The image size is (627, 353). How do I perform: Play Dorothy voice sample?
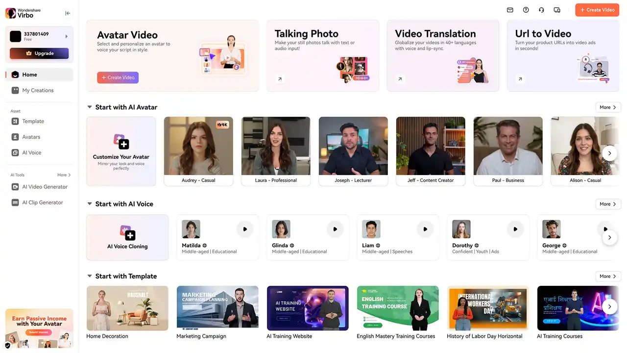point(515,229)
